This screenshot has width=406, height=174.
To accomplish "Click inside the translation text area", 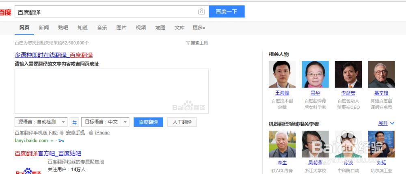I will 112,91.
